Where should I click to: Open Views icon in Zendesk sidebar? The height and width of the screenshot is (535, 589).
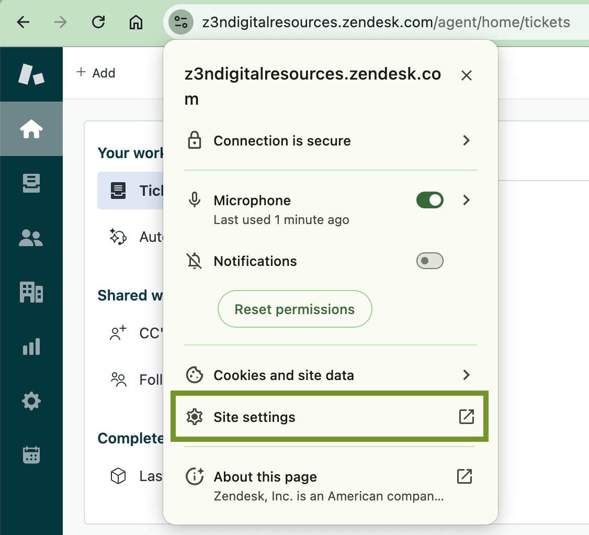(x=31, y=183)
